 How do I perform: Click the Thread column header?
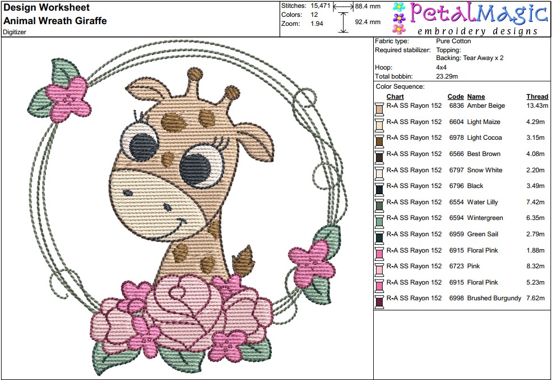point(537,97)
